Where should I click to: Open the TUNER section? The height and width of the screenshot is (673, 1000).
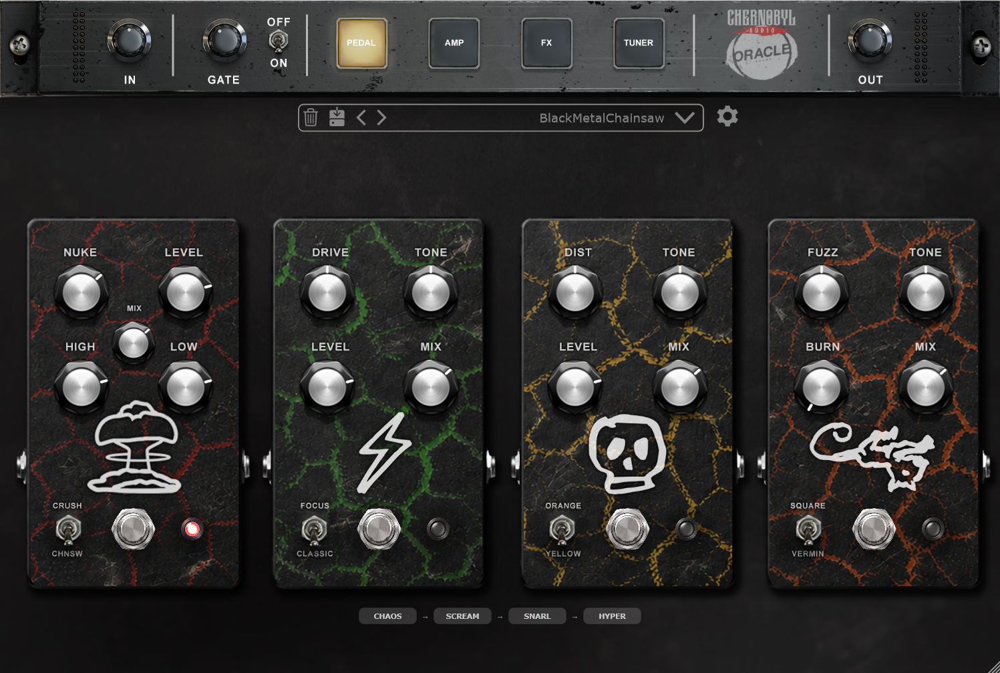pos(639,43)
